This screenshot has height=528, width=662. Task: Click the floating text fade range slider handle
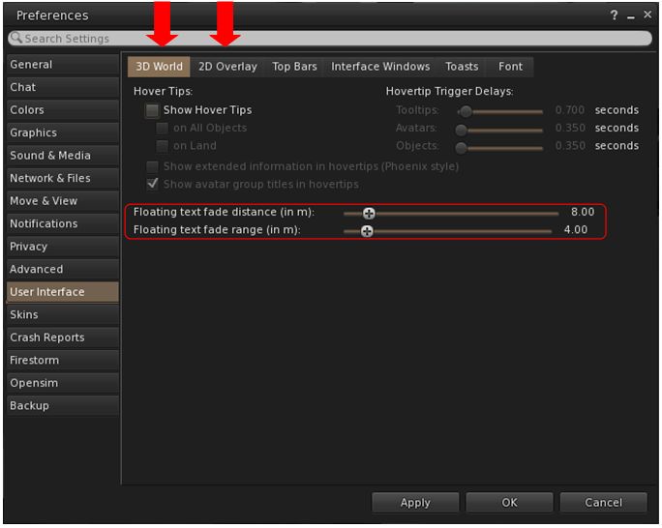[x=367, y=231]
